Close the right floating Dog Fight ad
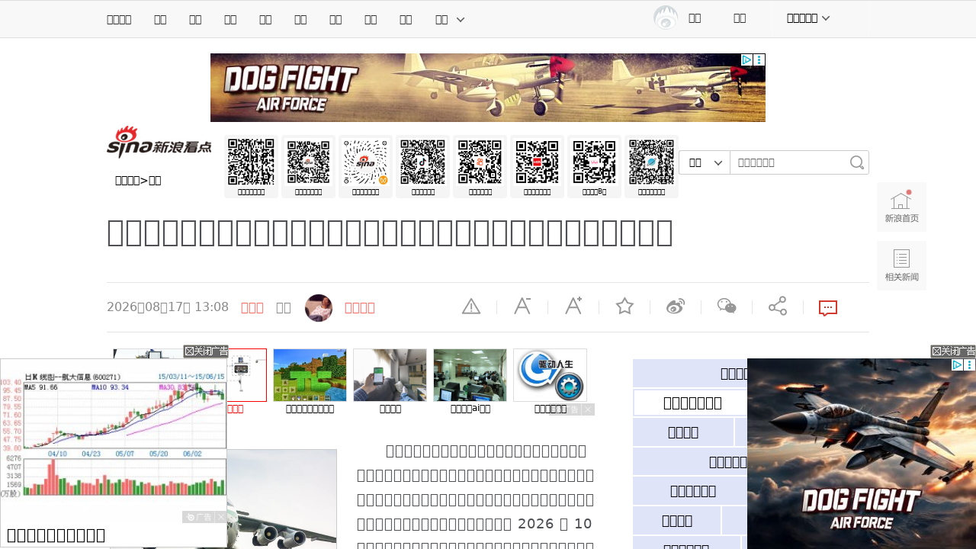The width and height of the screenshot is (976, 549). point(953,352)
